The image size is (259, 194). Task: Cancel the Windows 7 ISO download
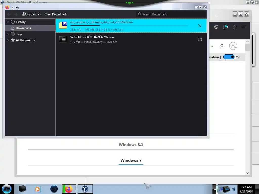point(200,26)
